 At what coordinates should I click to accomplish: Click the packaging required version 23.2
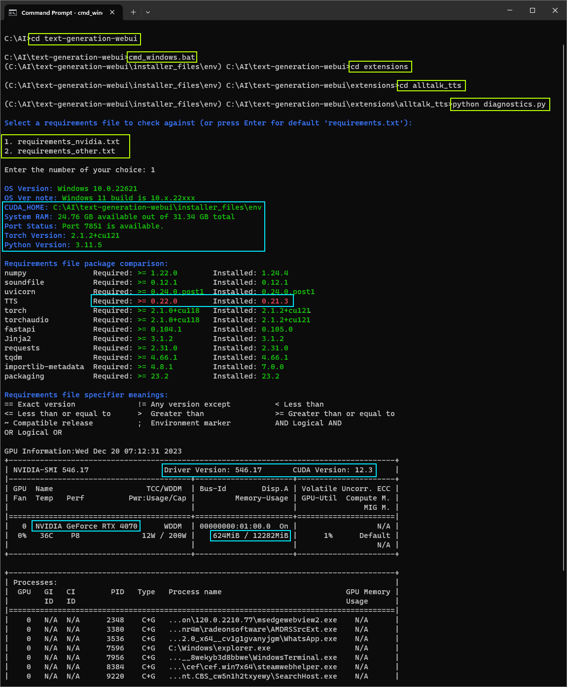coord(160,376)
